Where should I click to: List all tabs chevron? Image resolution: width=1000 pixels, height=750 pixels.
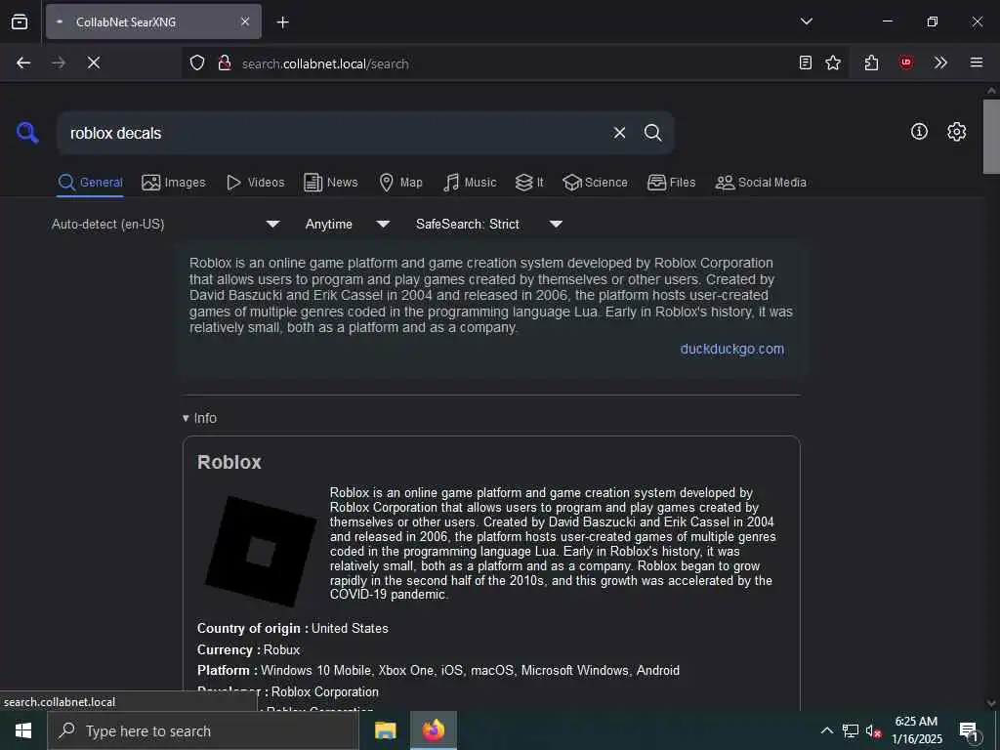point(807,21)
